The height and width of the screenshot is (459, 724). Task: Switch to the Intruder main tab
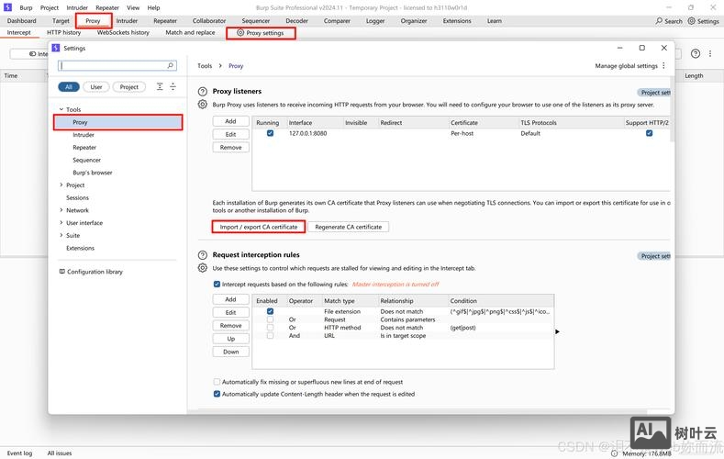(127, 20)
